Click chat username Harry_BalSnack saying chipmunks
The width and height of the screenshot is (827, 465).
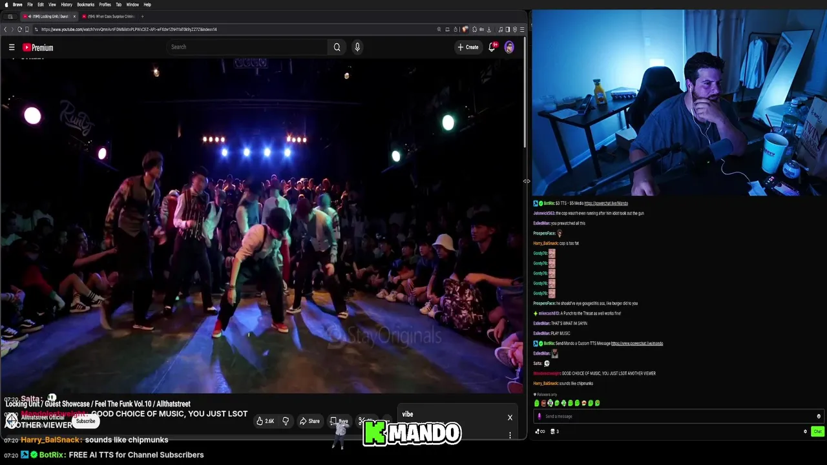546,384
